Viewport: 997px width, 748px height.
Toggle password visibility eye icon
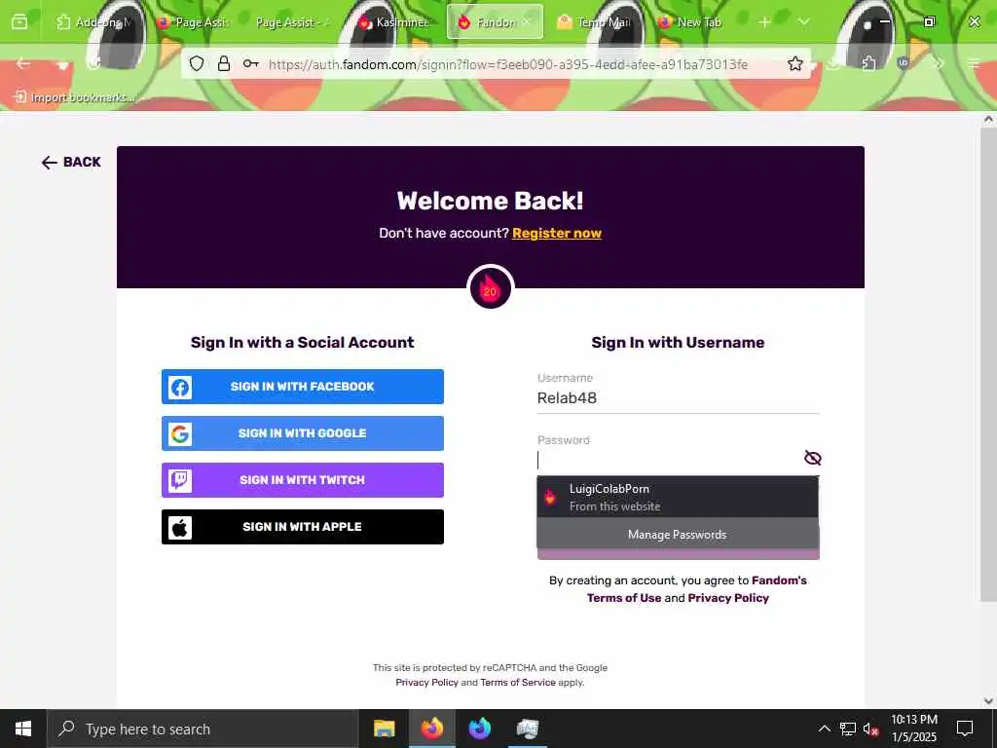pos(812,458)
